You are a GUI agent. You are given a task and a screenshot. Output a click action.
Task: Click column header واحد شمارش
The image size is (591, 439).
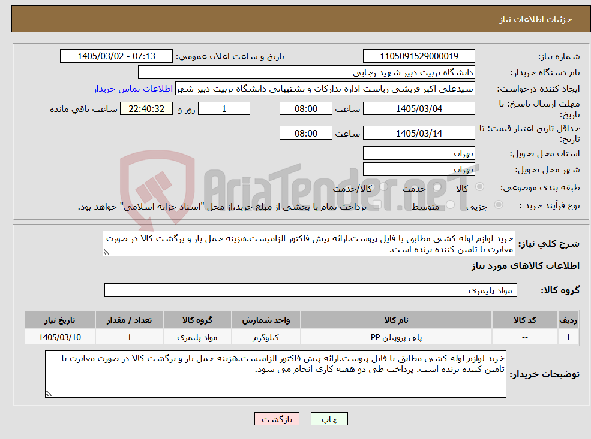pyautogui.click(x=266, y=320)
